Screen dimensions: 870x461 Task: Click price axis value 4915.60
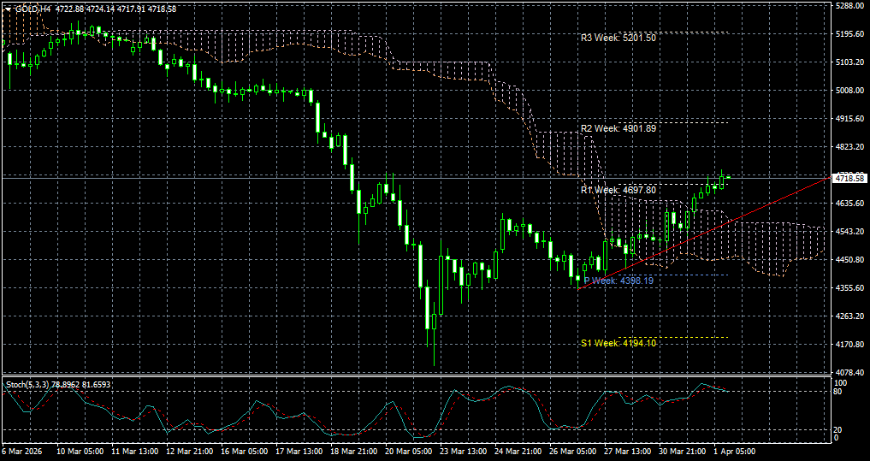(x=850, y=119)
